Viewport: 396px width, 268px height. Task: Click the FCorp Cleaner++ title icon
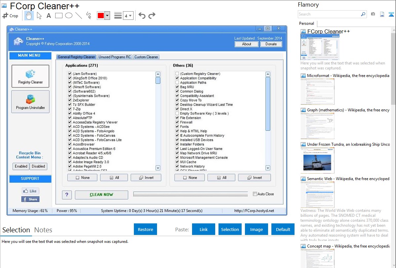pyautogui.click(x=4, y=6)
